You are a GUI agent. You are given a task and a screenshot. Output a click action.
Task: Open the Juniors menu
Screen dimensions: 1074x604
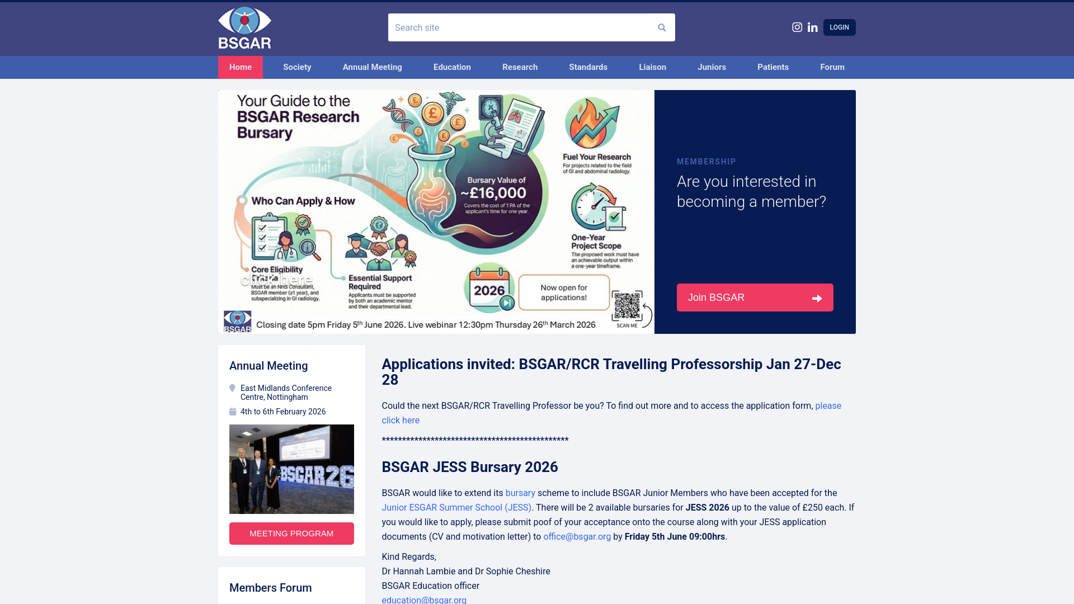coord(712,67)
